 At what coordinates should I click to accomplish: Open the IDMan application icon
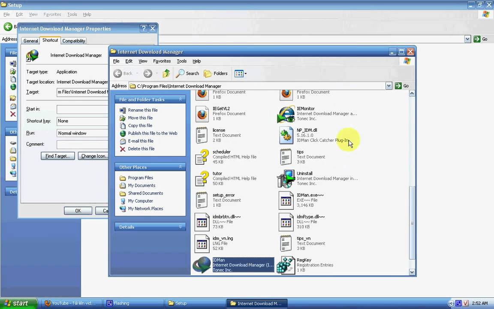202,265
